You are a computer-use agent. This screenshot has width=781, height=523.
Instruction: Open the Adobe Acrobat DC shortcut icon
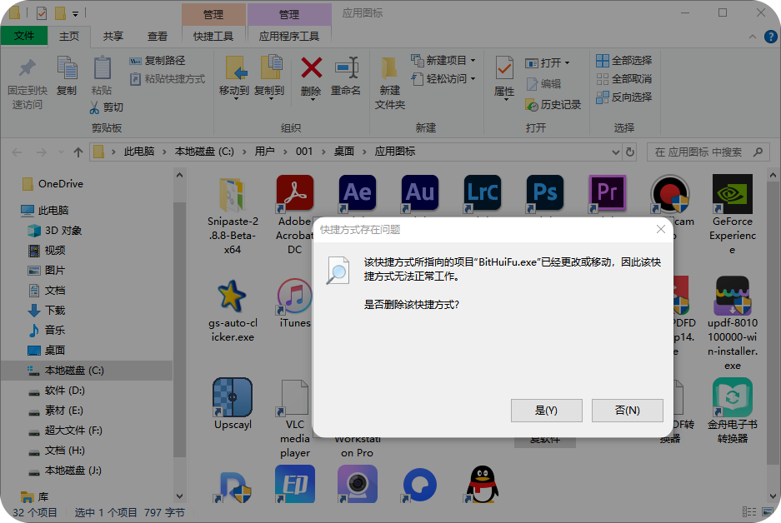point(295,193)
